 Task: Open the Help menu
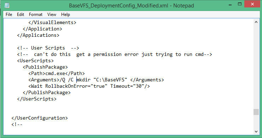[x=65, y=15]
